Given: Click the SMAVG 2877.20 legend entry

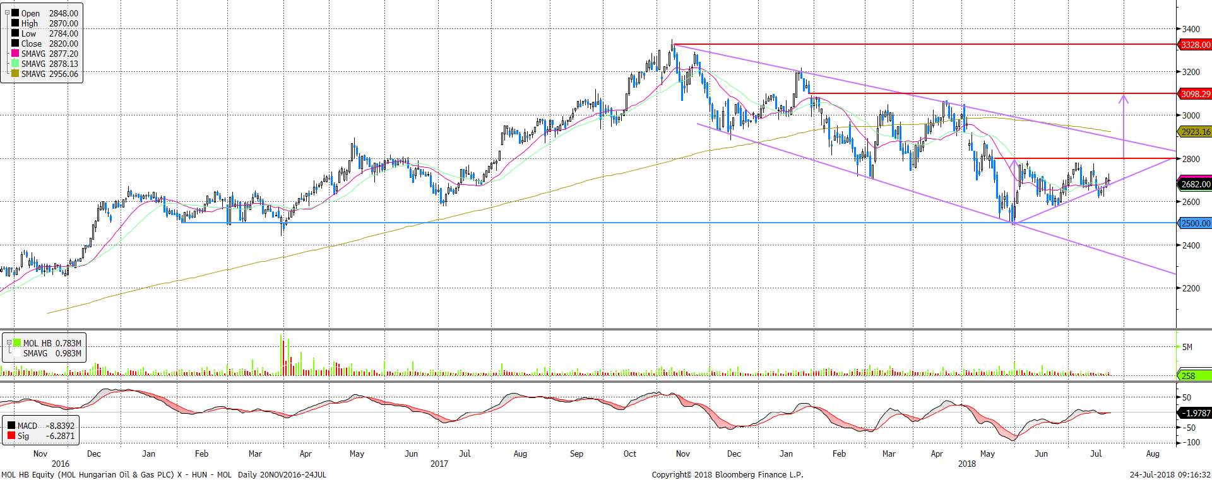Looking at the screenshot, I should pos(50,54).
